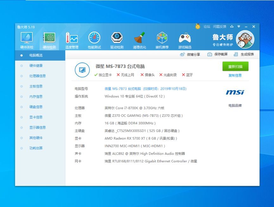Viewport: 274px width, 207px height.
Task: Click the Core i7-8700K processor value
Action: click(134, 108)
